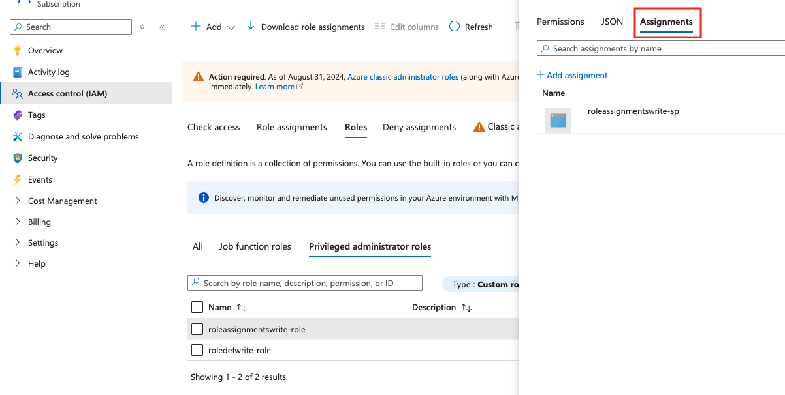Open the Type : Custom role filter
This screenshot has height=395, width=785.
click(x=481, y=284)
